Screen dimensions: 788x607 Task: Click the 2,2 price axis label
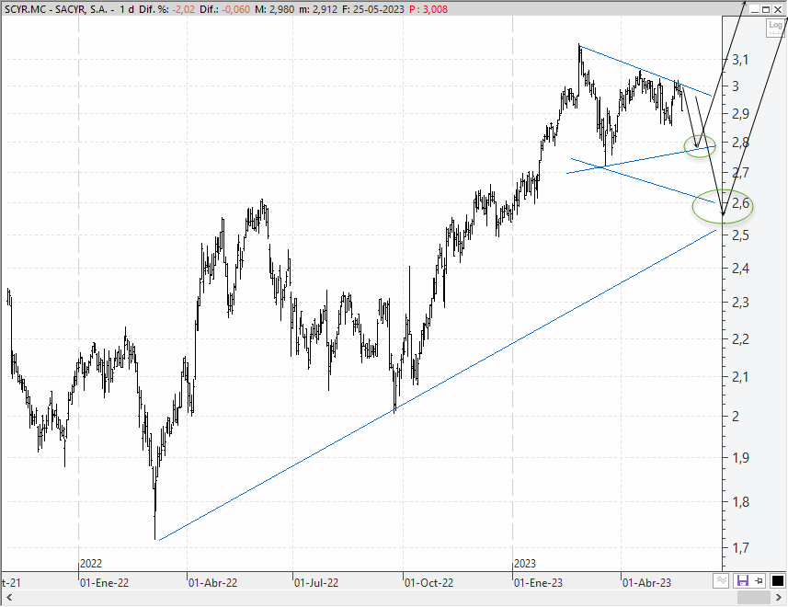pyautogui.click(x=740, y=338)
